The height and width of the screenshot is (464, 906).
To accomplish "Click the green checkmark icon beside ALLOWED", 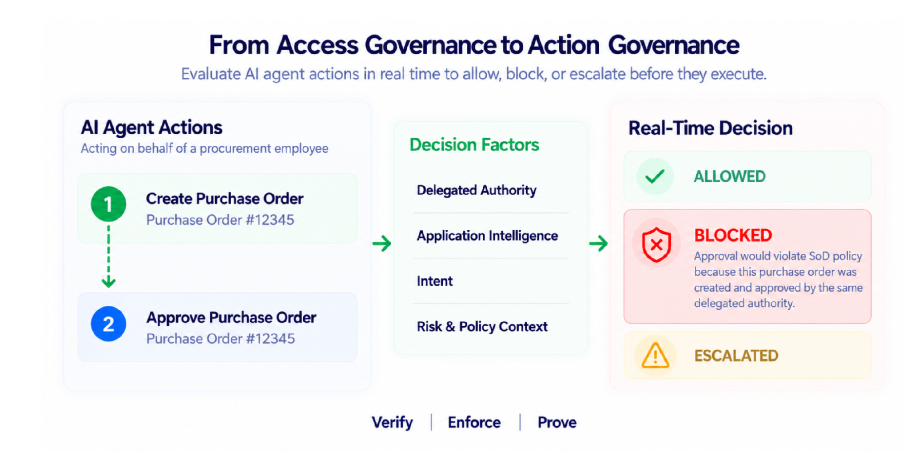I will tap(655, 176).
